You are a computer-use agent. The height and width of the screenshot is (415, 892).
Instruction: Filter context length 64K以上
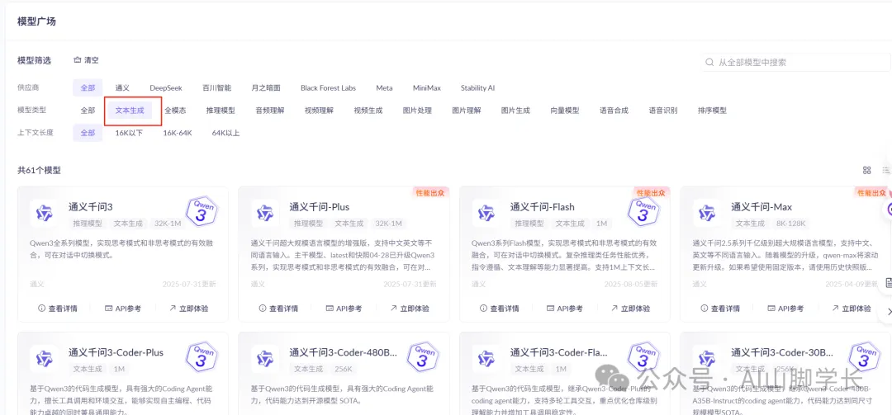[225, 133]
